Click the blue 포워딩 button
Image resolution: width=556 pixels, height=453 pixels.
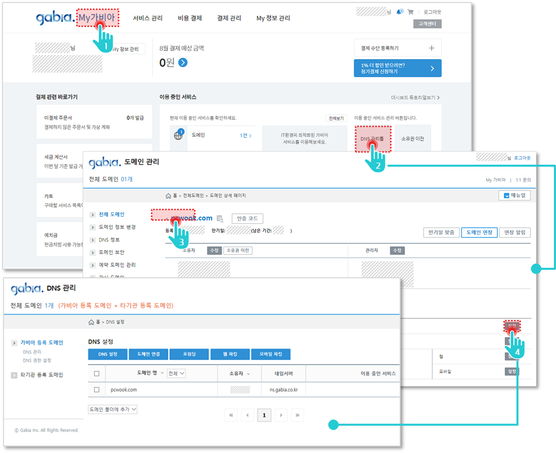tap(189, 354)
